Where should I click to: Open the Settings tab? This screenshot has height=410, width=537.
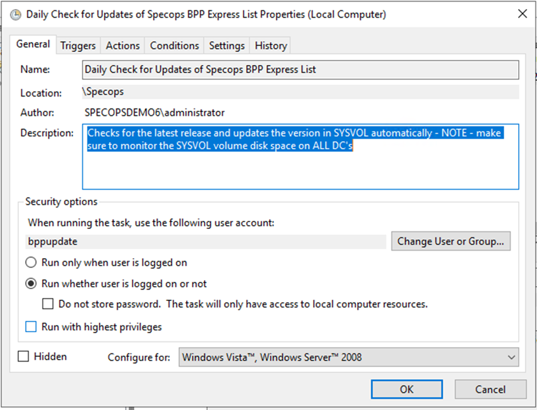(x=227, y=46)
